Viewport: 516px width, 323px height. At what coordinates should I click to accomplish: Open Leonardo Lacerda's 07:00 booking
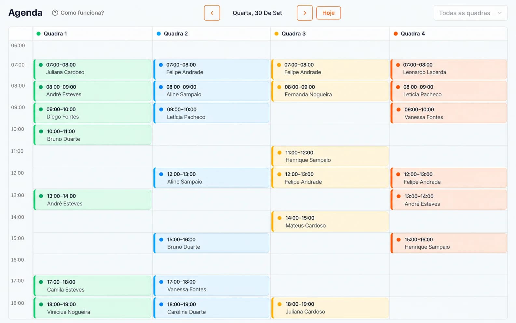click(449, 69)
